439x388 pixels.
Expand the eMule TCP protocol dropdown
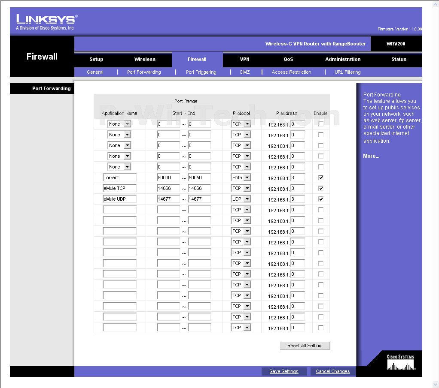tap(241, 188)
